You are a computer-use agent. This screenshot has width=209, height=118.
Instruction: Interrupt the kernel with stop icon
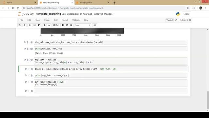[x=62, y=25]
